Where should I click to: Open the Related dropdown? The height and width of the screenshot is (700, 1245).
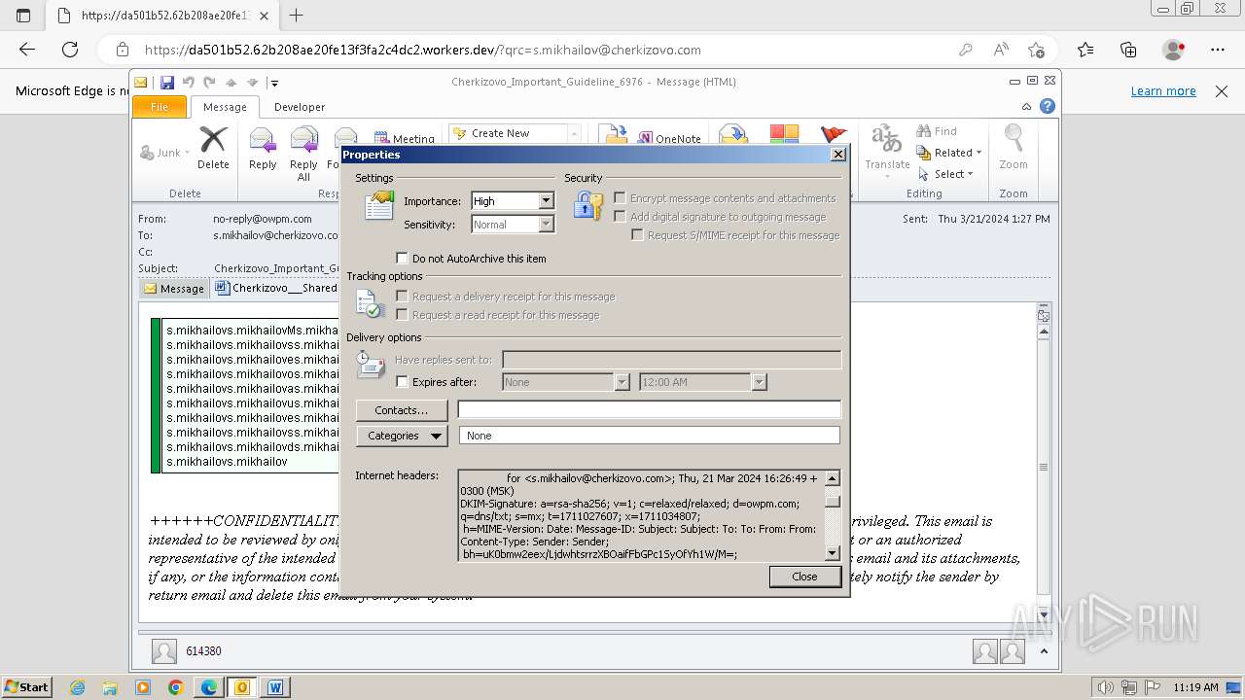point(949,153)
